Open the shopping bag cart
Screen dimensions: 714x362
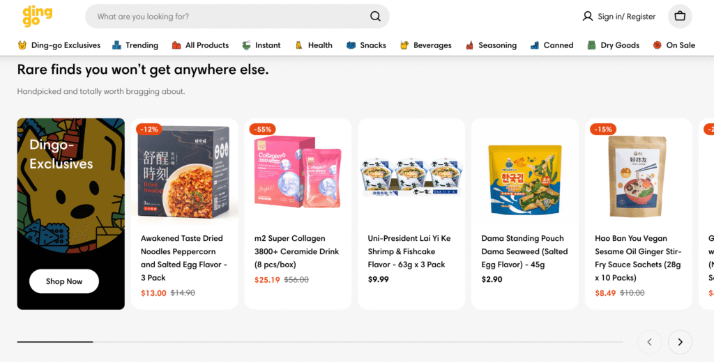680,17
